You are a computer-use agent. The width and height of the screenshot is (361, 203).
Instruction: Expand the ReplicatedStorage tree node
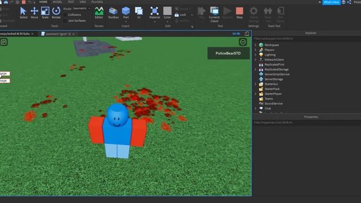[256, 69]
